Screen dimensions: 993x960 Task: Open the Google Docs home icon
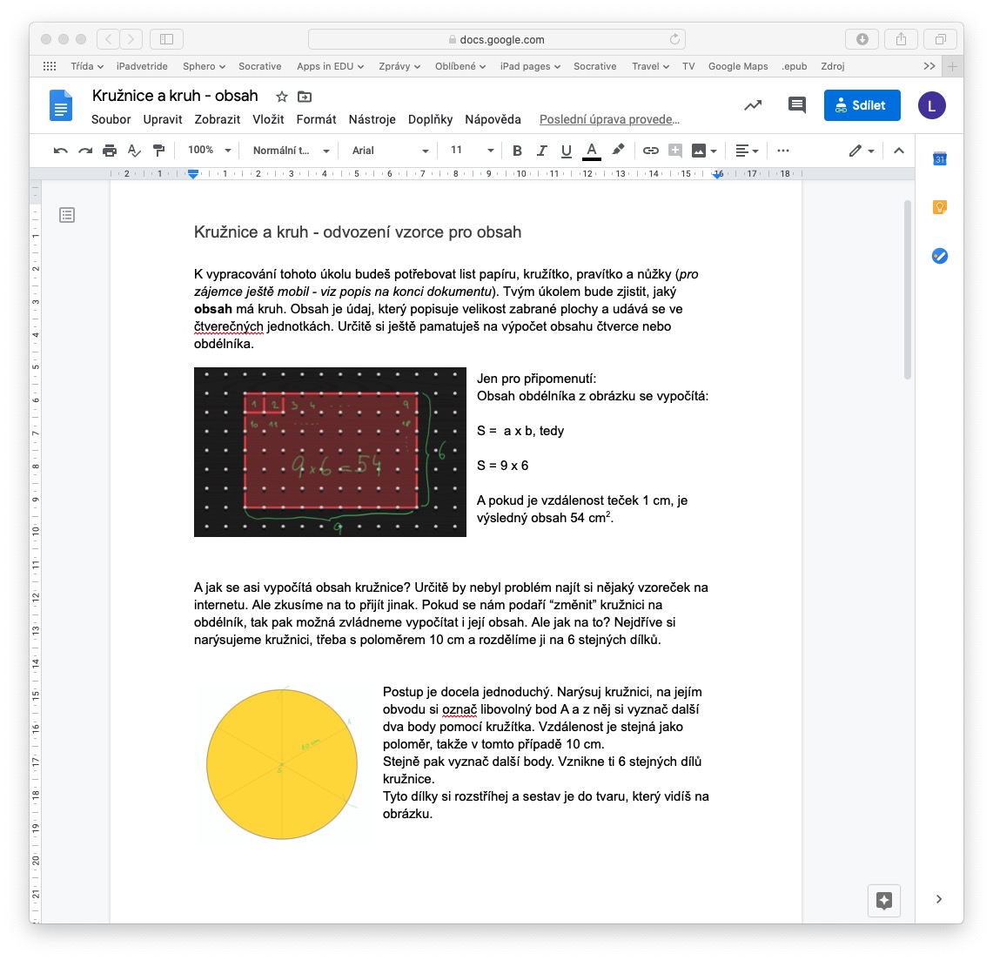point(61,105)
